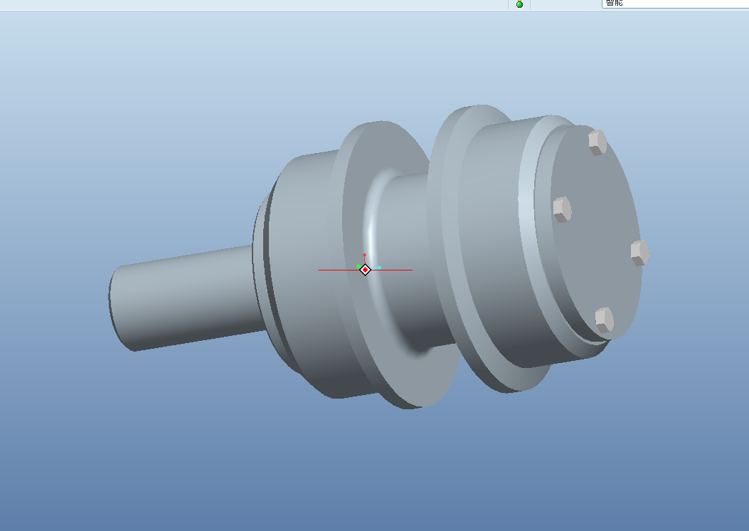Pick the leftmost hex bolt on the cover
This screenshot has width=749, height=531.
pyautogui.click(x=562, y=209)
